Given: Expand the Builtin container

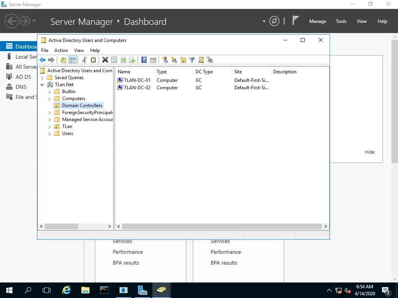Looking at the screenshot, I should pyautogui.click(x=50, y=92).
